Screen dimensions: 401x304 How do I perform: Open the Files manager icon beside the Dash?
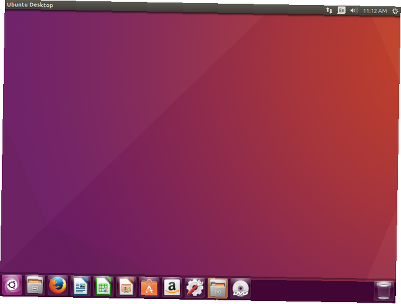(34, 285)
